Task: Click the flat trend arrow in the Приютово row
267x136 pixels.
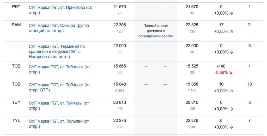Action: [x=231, y=13]
